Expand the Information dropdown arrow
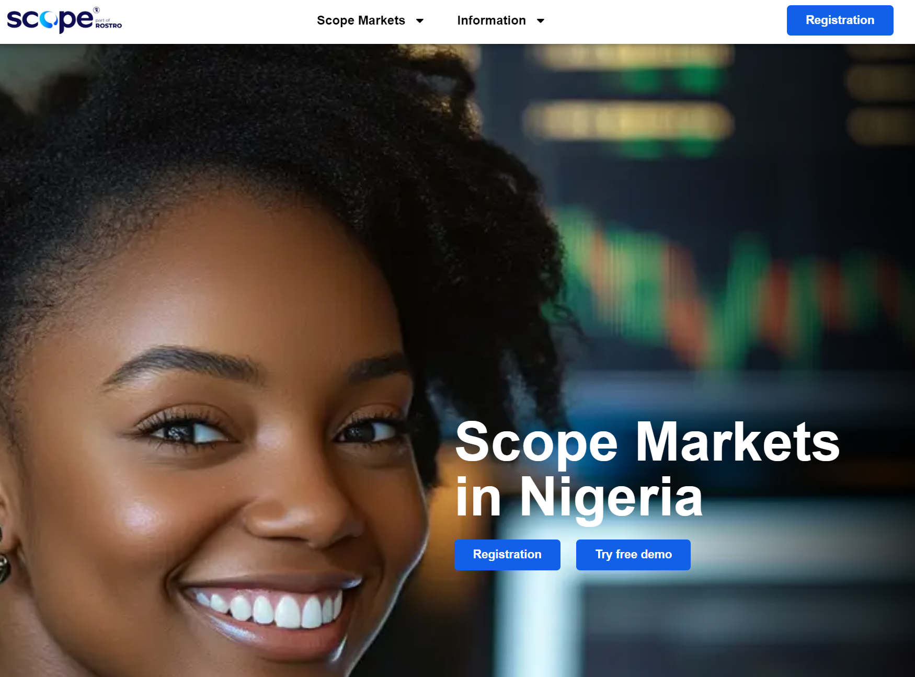Image resolution: width=915 pixels, height=677 pixels. point(541,21)
